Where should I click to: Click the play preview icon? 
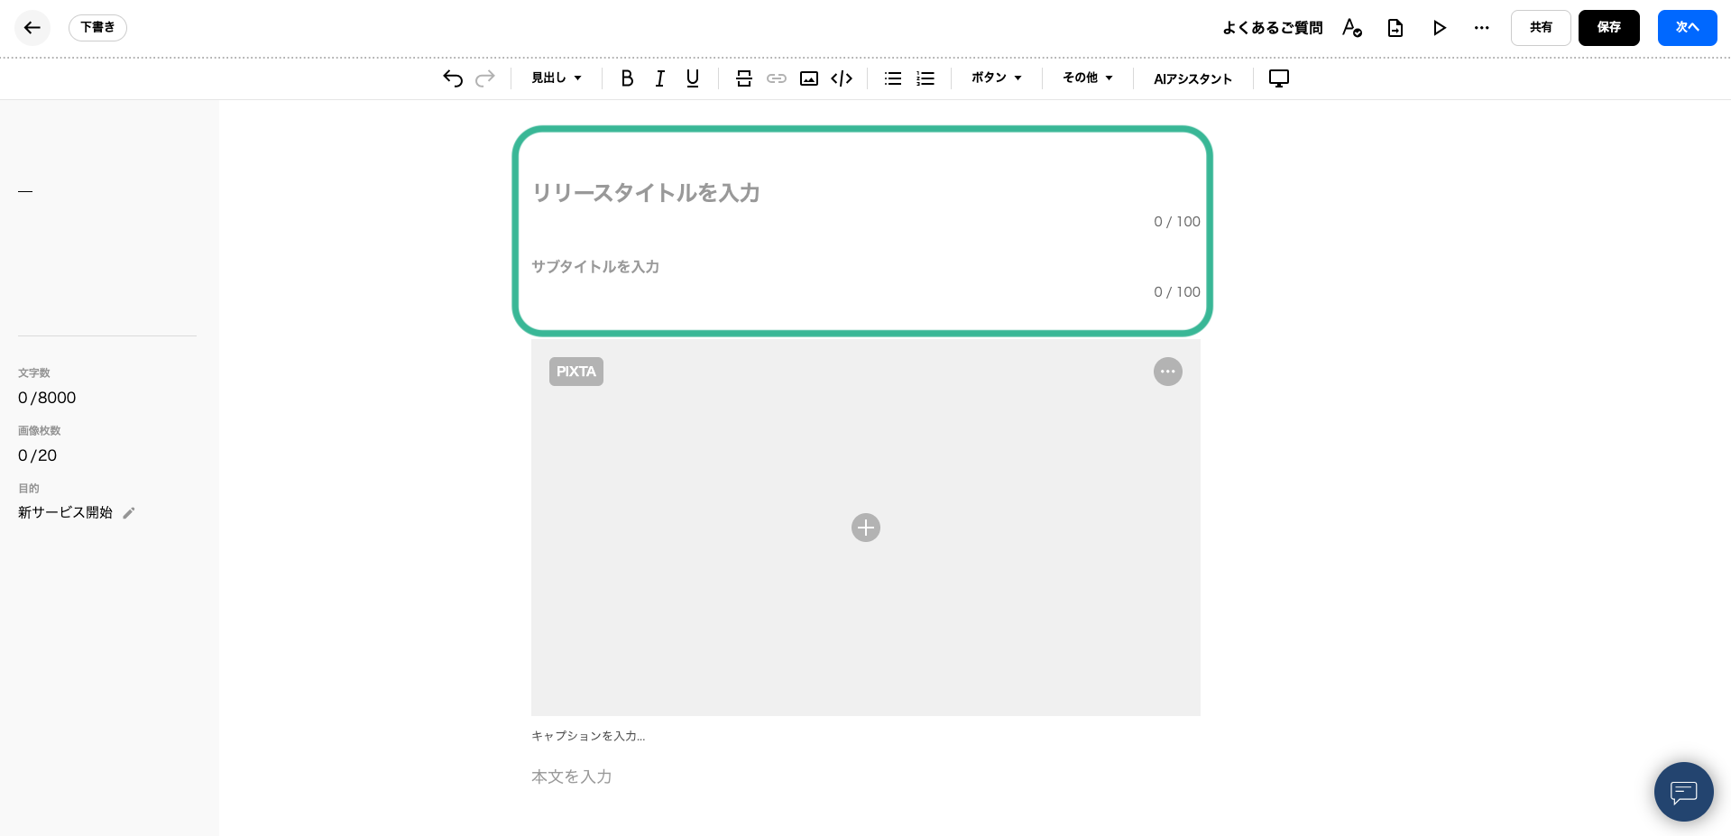(x=1440, y=28)
